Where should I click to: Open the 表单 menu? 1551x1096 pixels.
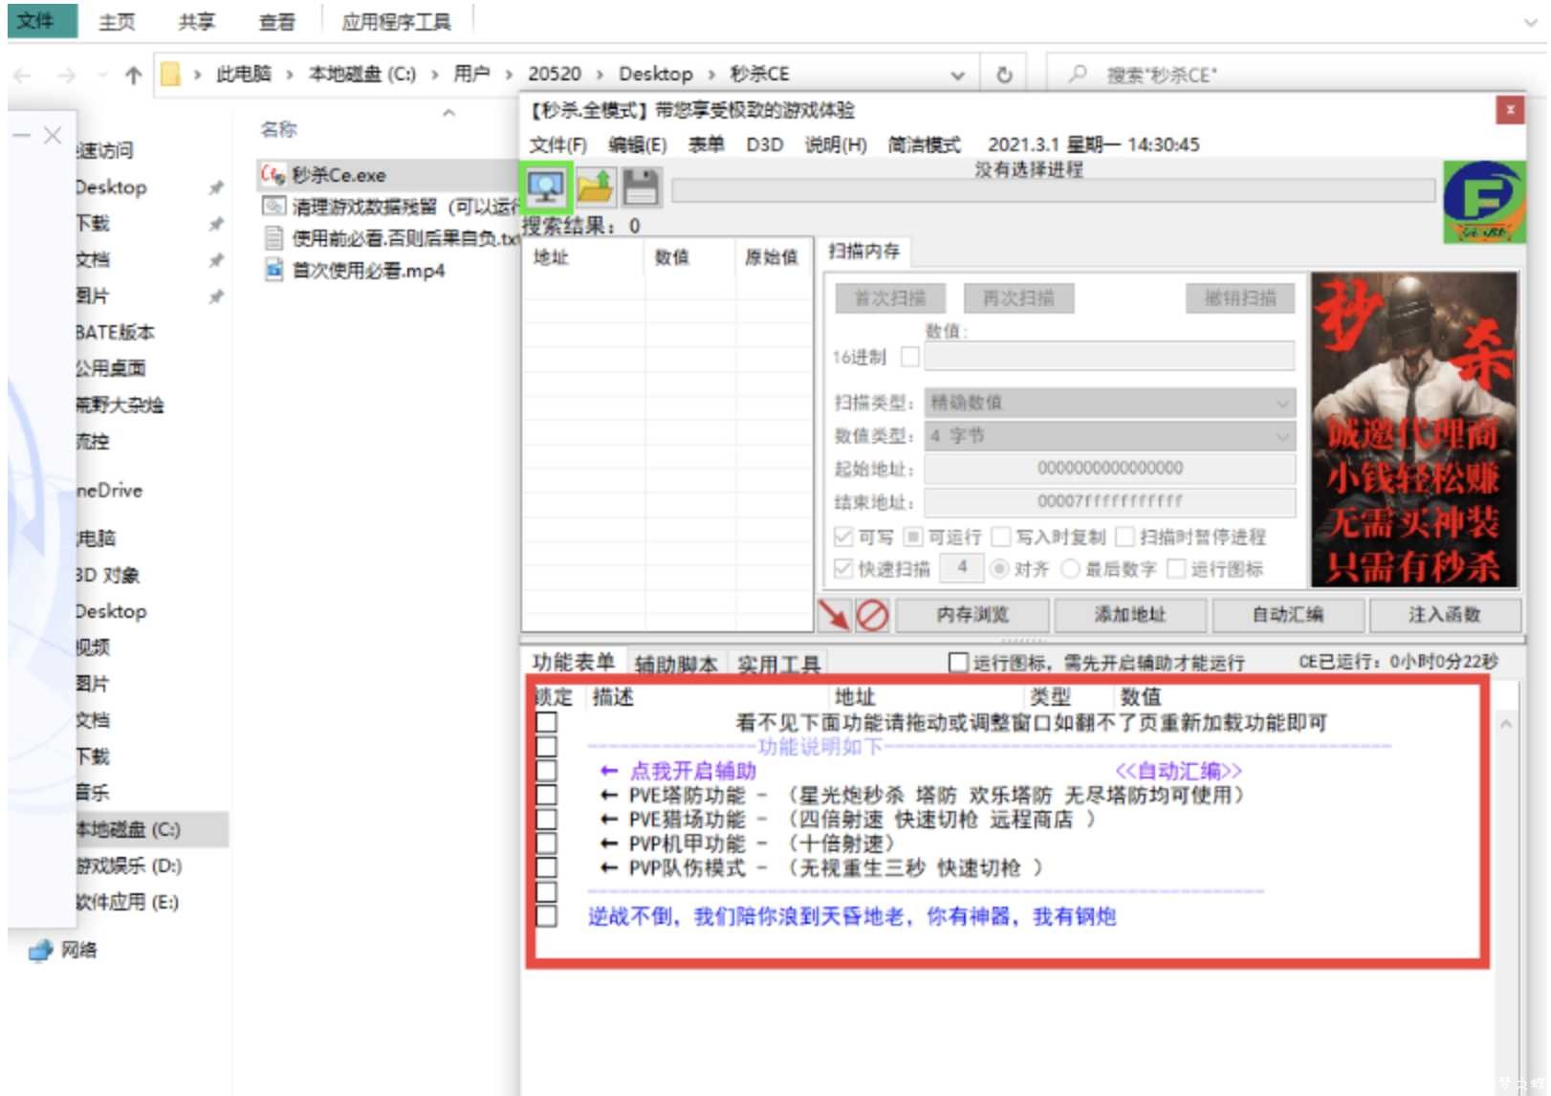tap(707, 144)
